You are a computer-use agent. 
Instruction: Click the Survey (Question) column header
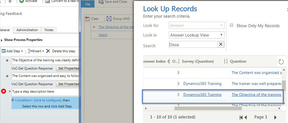click(198, 62)
